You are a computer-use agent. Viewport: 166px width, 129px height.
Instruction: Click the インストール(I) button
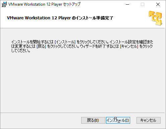tap(118, 120)
